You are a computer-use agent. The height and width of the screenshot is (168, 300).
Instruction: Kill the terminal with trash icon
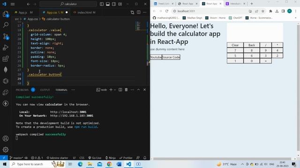coord(126,90)
